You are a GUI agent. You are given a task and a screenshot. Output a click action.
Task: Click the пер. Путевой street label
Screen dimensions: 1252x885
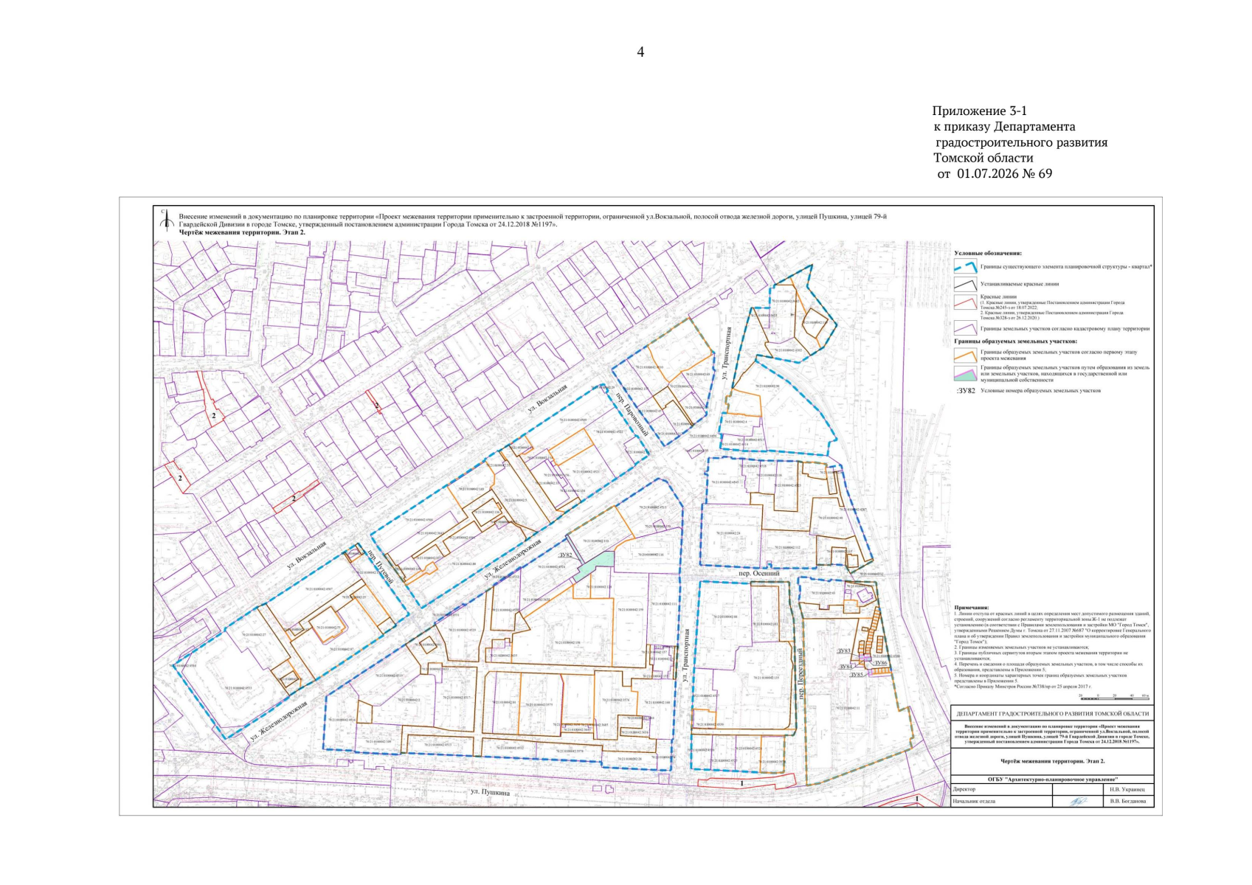[381, 568]
